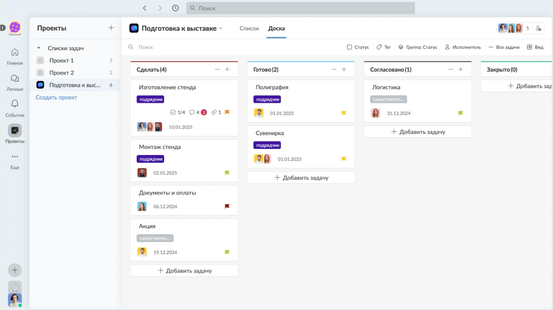Viewport: 553px width, 310px height.
Task: Open three-dots menu of Сделать column
Action: click(217, 69)
